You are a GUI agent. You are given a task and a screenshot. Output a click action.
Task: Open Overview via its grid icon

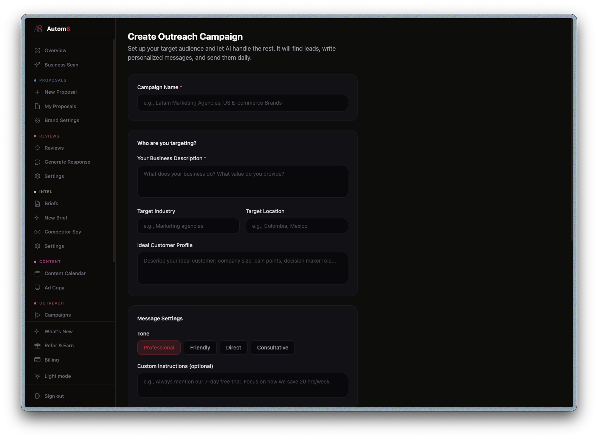(37, 51)
